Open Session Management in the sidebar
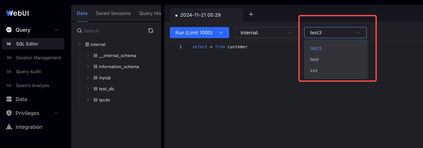Viewport: 423px width, 148px height. click(x=38, y=58)
